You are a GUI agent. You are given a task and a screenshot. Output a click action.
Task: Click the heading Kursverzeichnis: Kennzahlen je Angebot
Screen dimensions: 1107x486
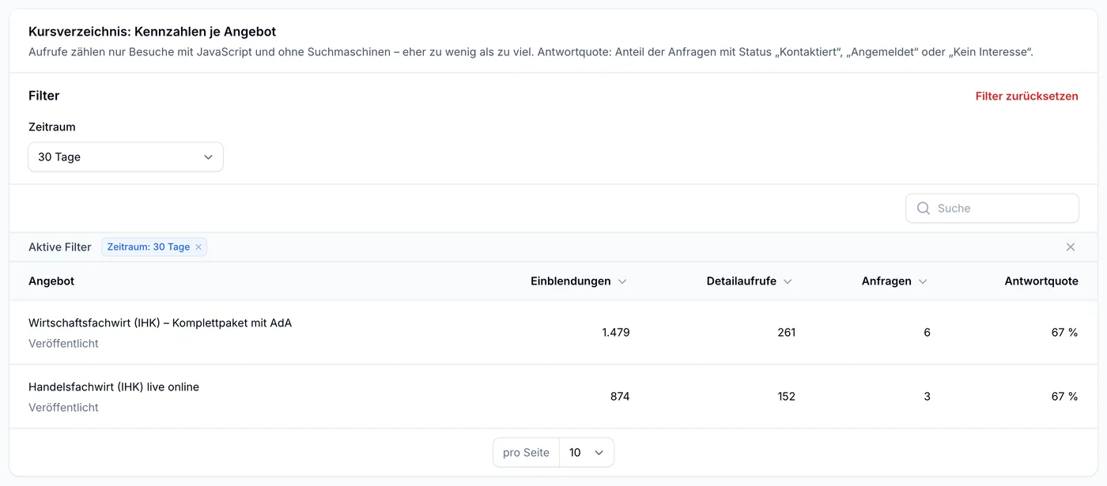click(152, 32)
